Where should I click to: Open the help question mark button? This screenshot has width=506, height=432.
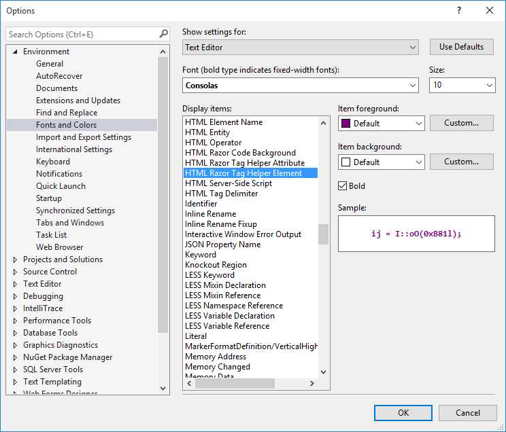tap(459, 10)
